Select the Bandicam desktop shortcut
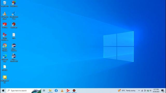 [x=14, y=25]
